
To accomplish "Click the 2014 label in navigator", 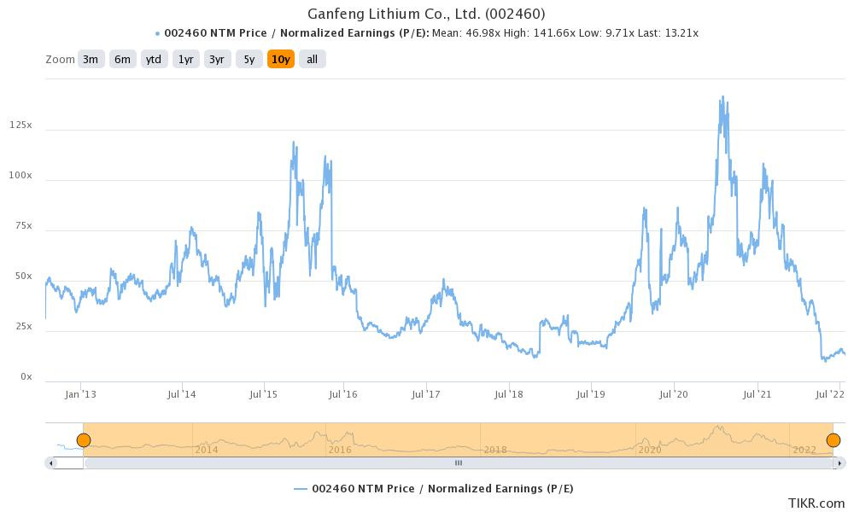I will coord(207,450).
